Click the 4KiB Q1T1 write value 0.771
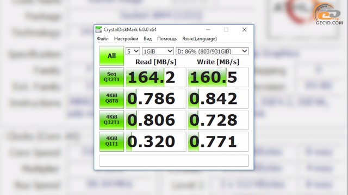This screenshot has width=348, height=195. 218,141
